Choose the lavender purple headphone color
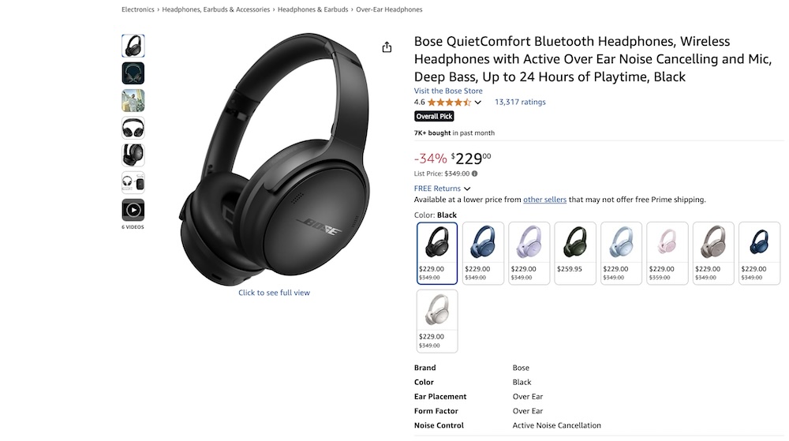Image resolution: width=789 pixels, height=441 pixels. point(529,253)
